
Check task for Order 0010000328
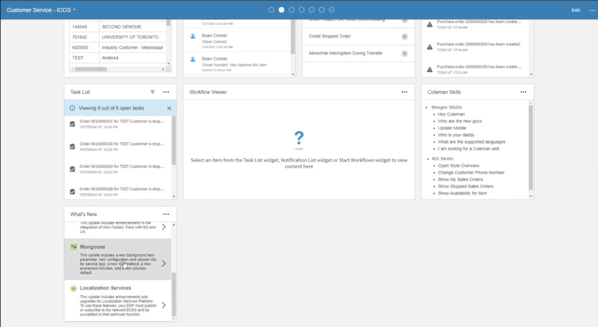point(72,191)
